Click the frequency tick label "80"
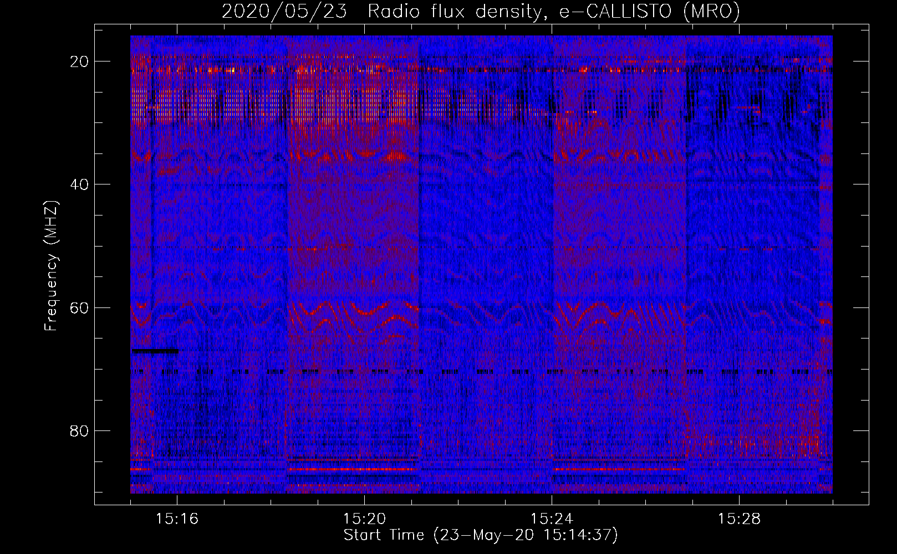897x554 pixels. pyautogui.click(x=79, y=430)
